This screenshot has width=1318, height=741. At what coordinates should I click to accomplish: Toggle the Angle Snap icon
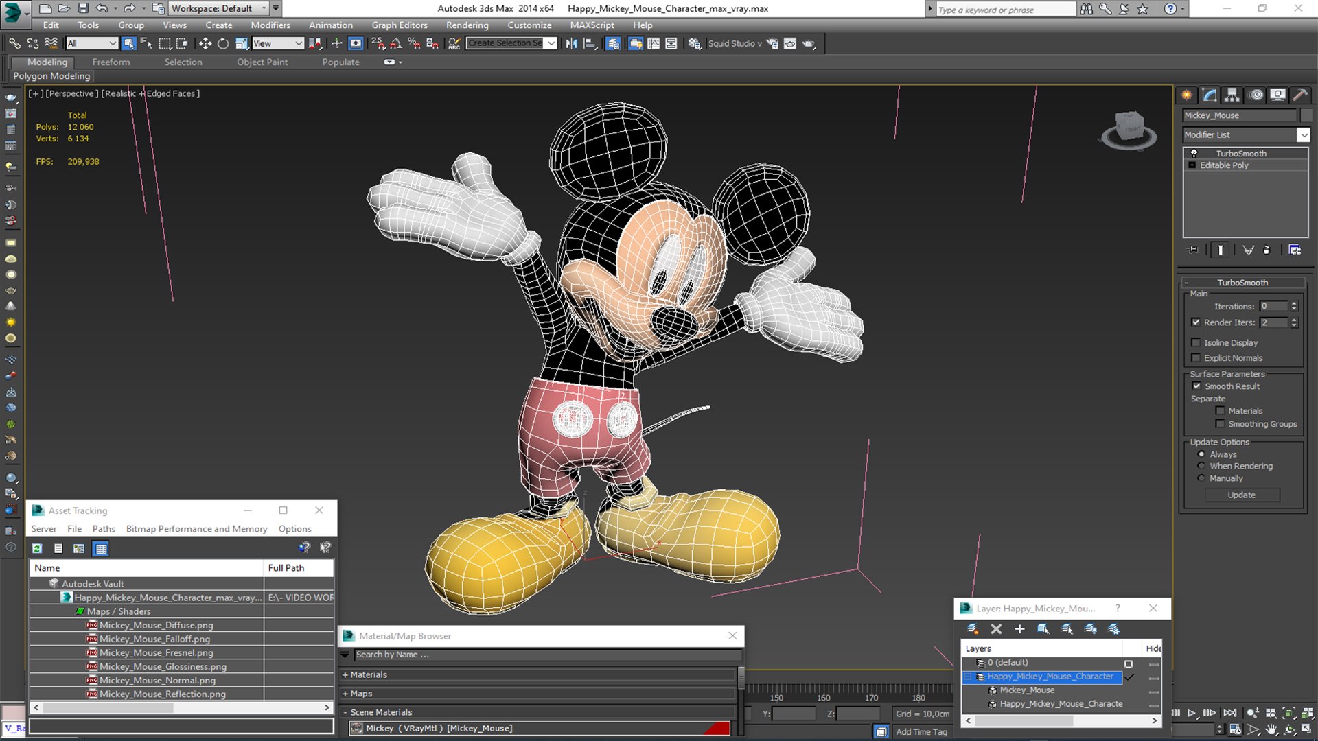(x=396, y=43)
